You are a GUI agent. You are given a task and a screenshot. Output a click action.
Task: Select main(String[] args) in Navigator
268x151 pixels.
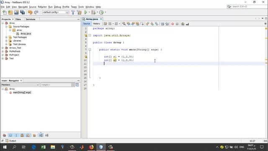22,92
